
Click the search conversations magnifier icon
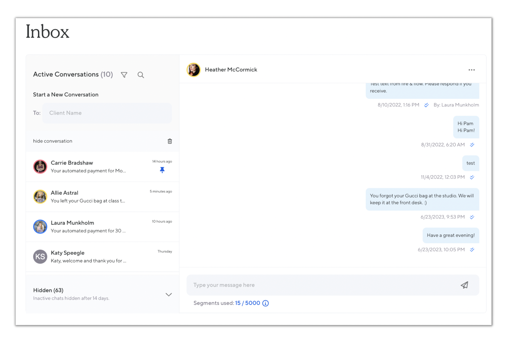141,75
